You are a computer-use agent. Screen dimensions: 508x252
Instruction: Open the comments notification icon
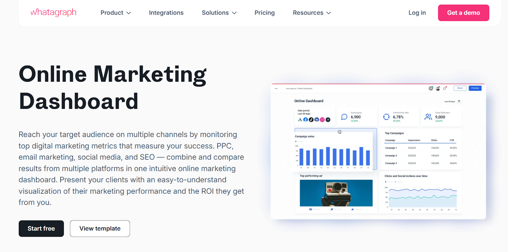(445, 88)
